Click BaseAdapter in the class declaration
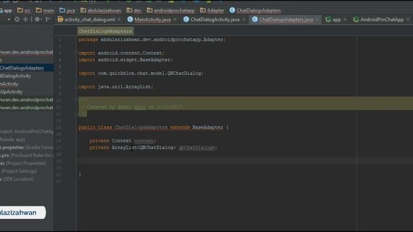Image resolution: width=413 pixels, height=232 pixels. pyautogui.click(x=208, y=127)
